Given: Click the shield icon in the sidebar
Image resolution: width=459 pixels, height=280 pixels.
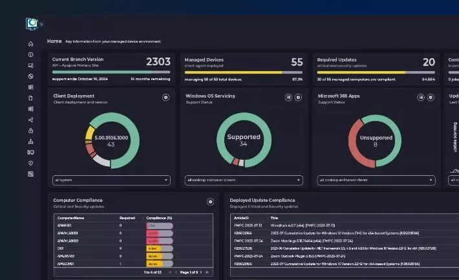Looking at the screenshot, I should [31, 163].
